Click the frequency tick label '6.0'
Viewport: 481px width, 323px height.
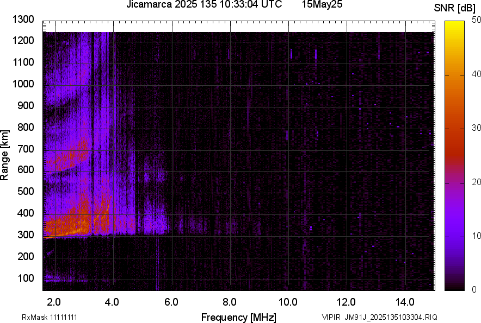click(x=171, y=302)
